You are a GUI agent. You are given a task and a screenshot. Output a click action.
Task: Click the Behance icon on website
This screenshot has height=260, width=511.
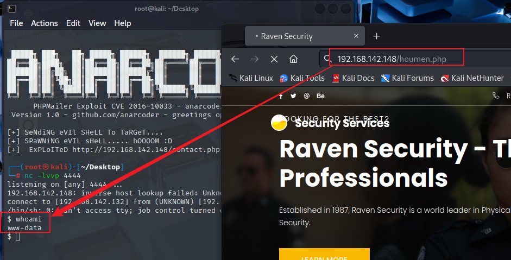click(x=320, y=96)
